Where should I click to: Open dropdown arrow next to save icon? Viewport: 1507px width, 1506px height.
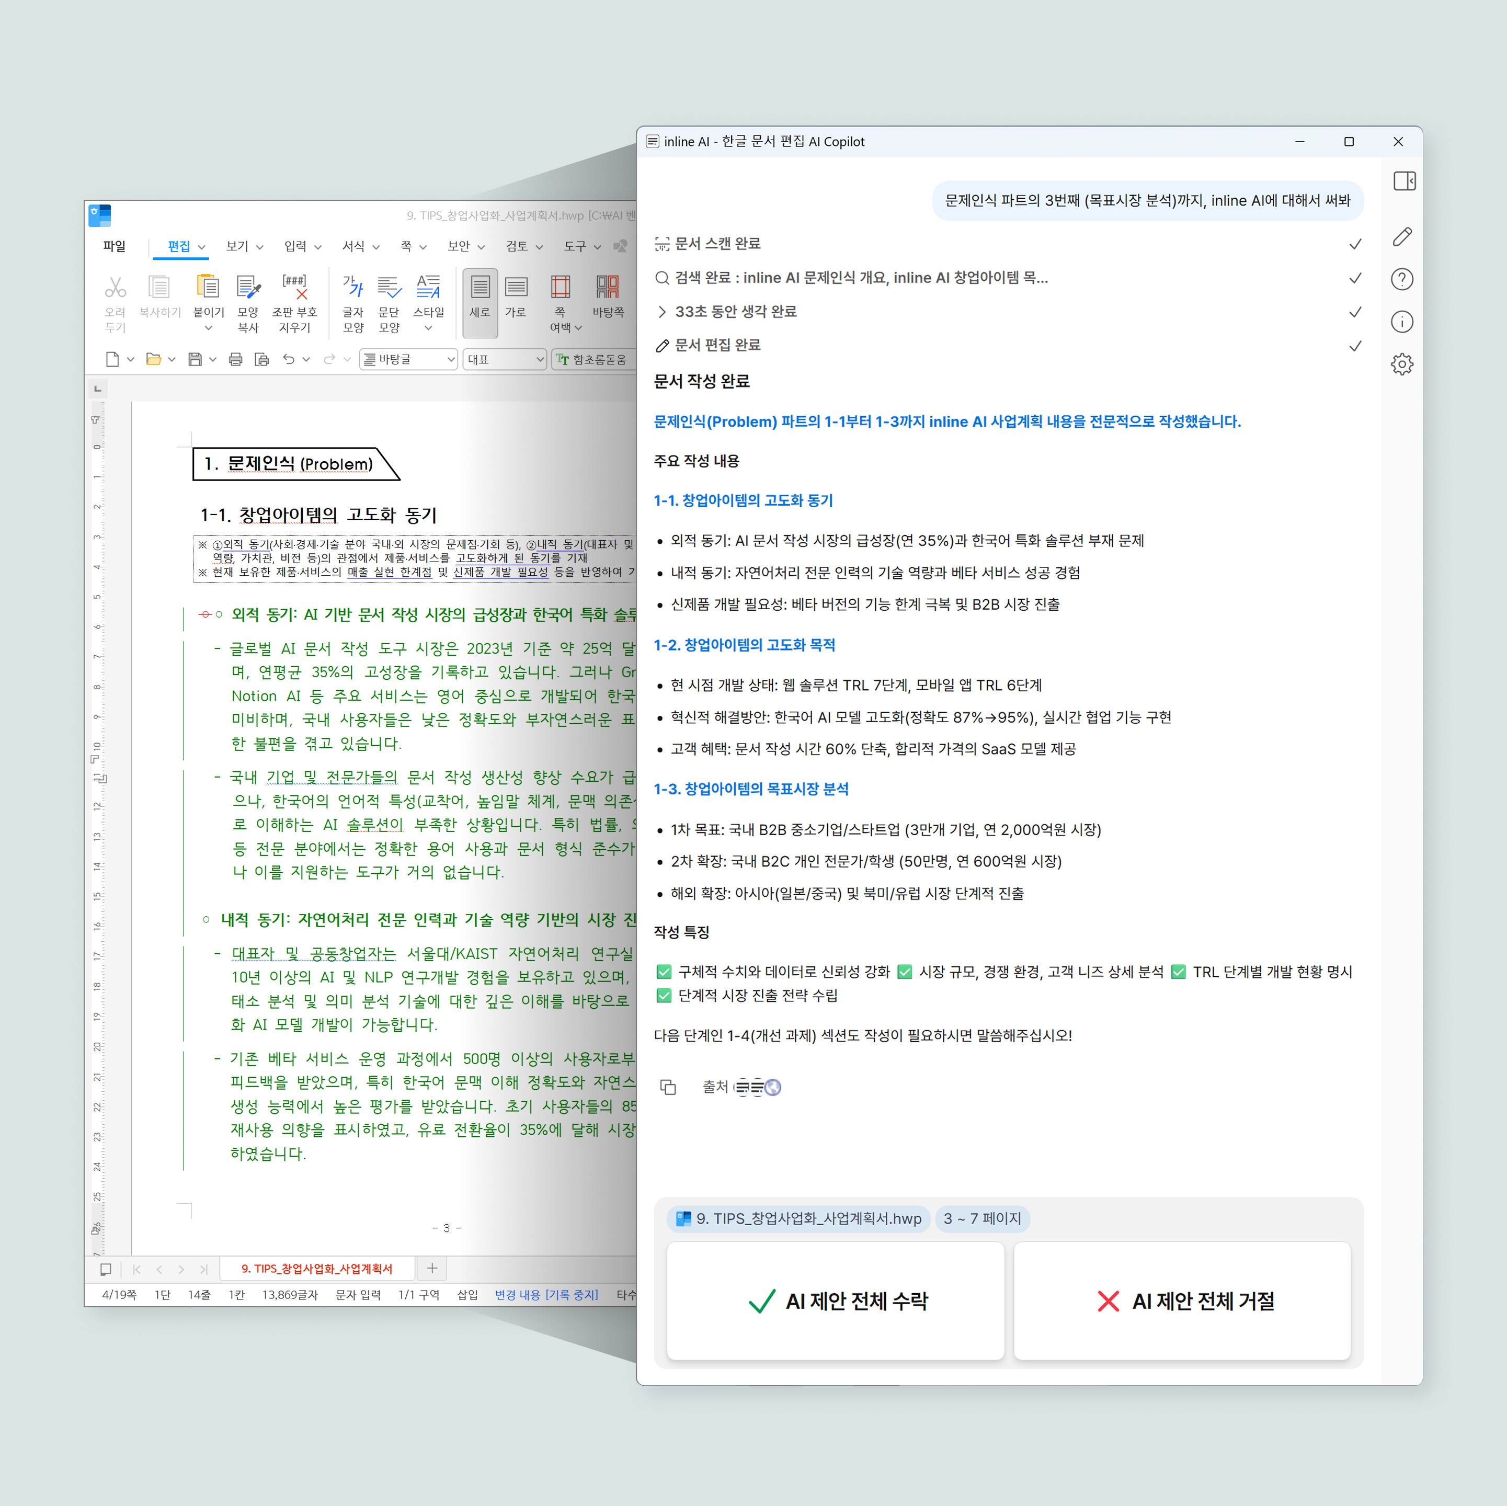click(213, 360)
